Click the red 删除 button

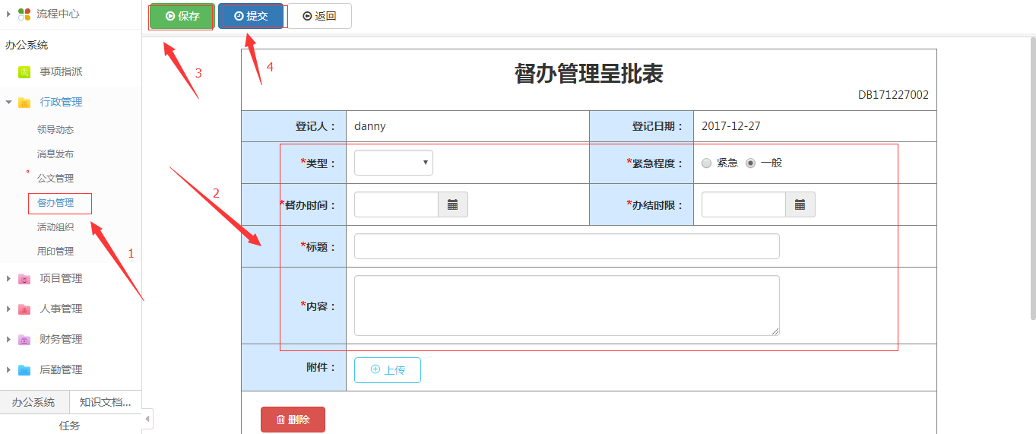[293, 420]
